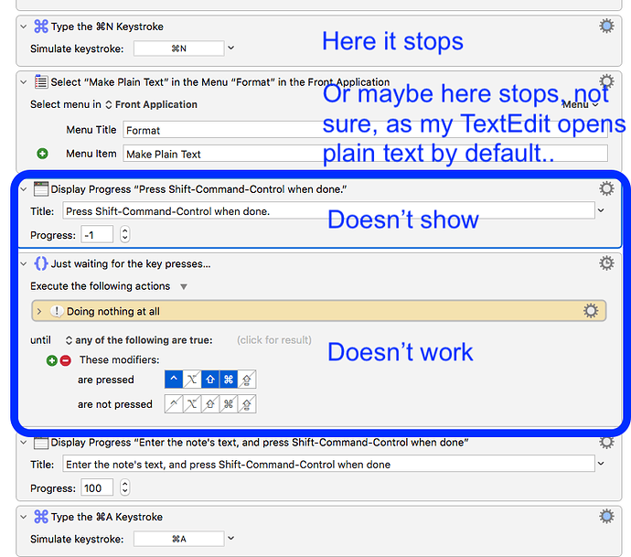Collapse Display Progress Press Shift-Command-Control action

24,189
